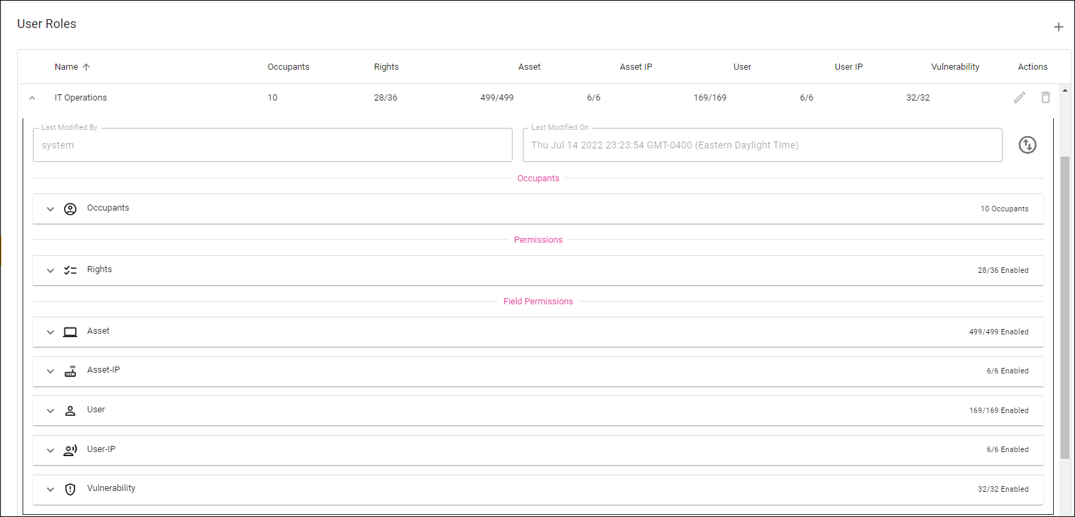Click the 499/499 Enabled label
This screenshot has width=1075, height=517.
(x=998, y=332)
